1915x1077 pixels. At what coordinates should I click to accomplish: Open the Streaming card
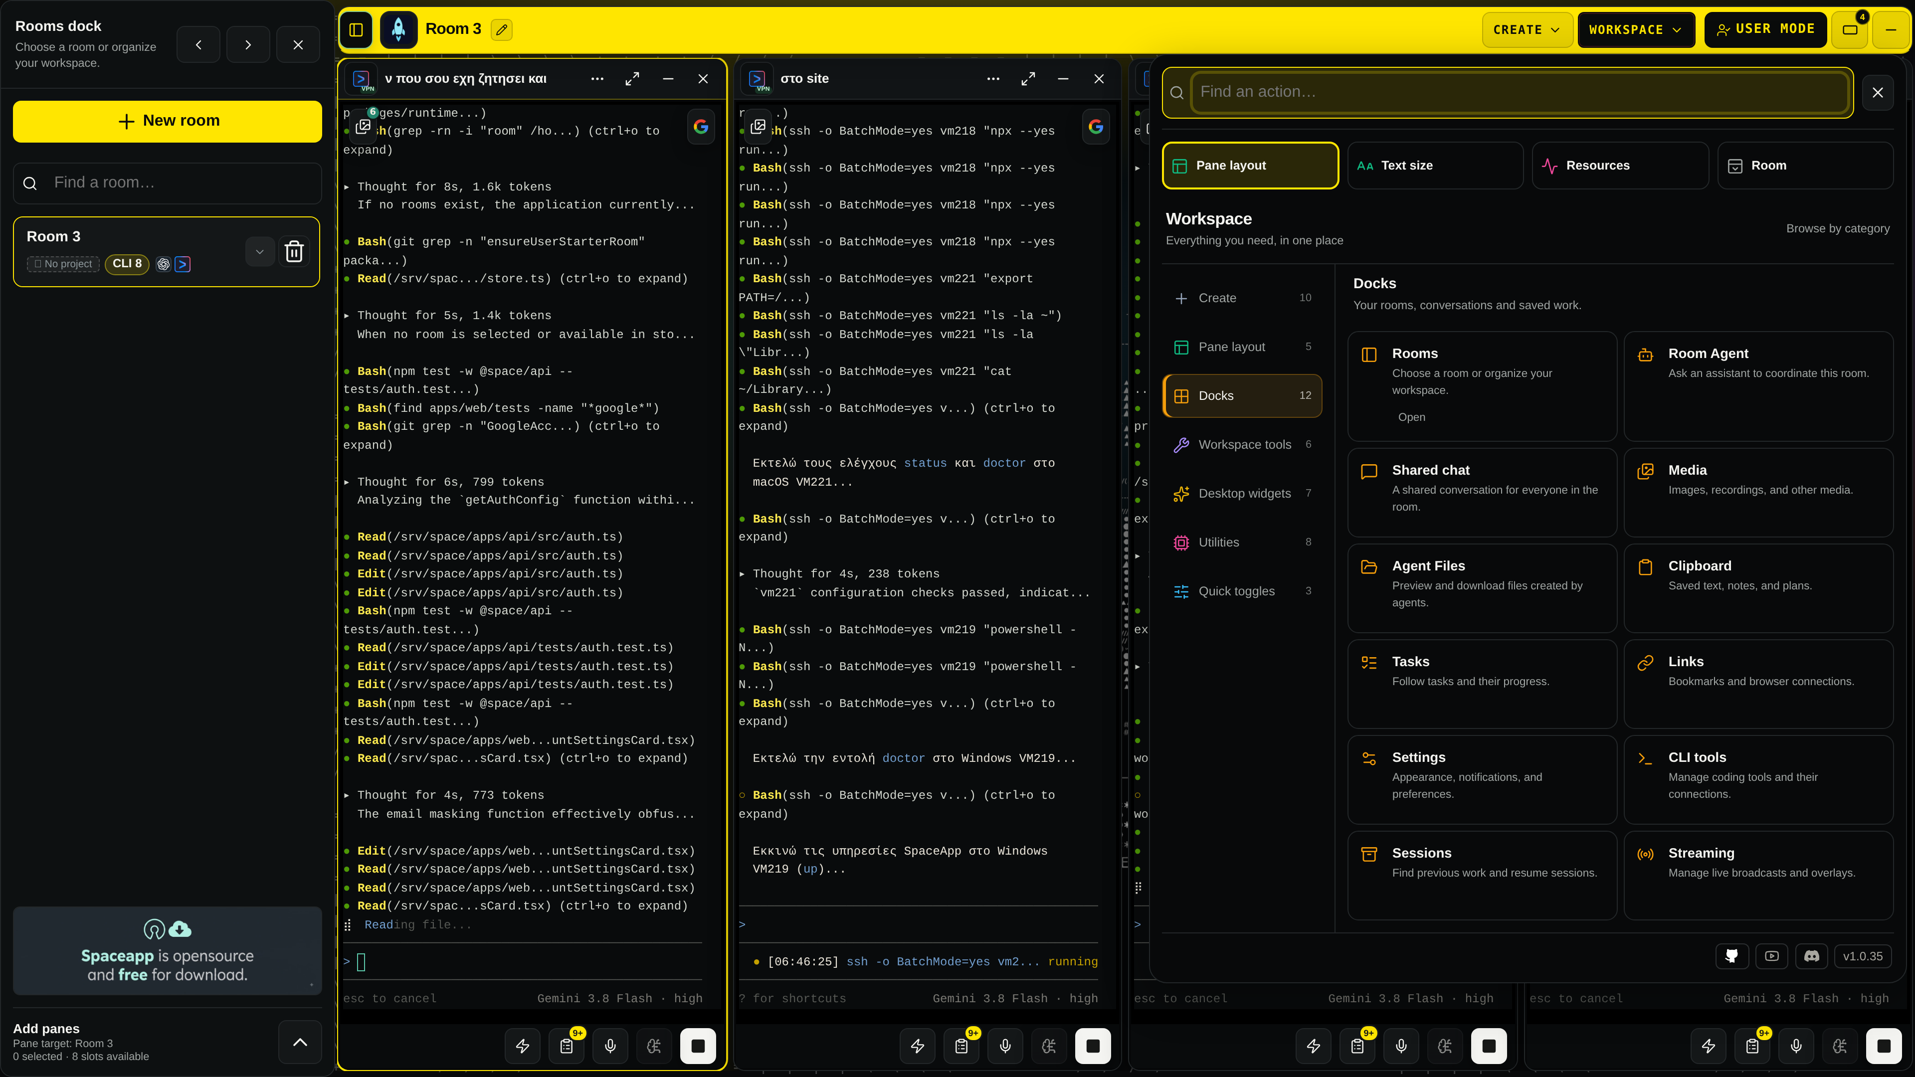pyautogui.click(x=1758, y=875)
